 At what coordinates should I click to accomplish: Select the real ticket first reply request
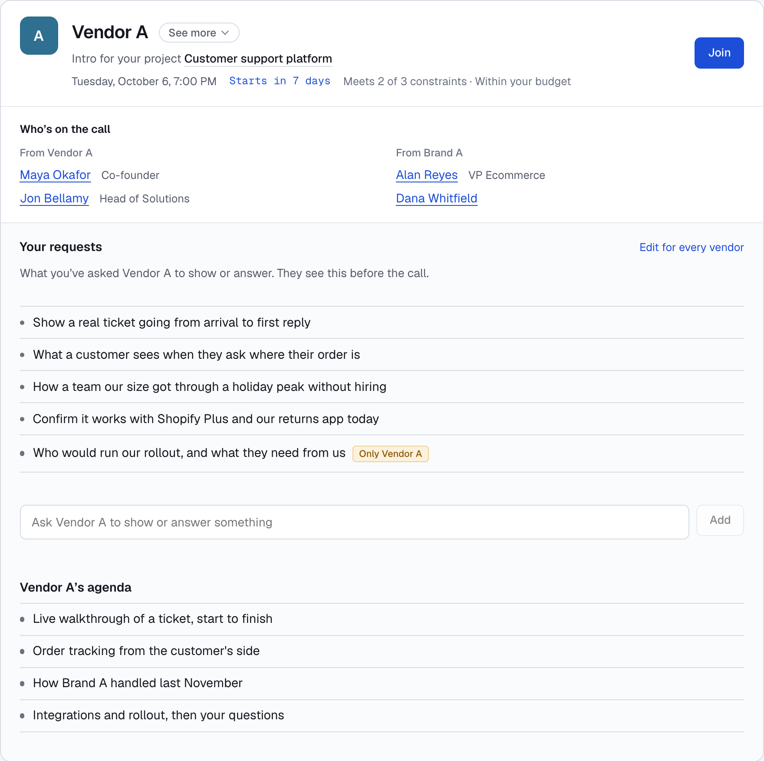[x=382, y=323]
